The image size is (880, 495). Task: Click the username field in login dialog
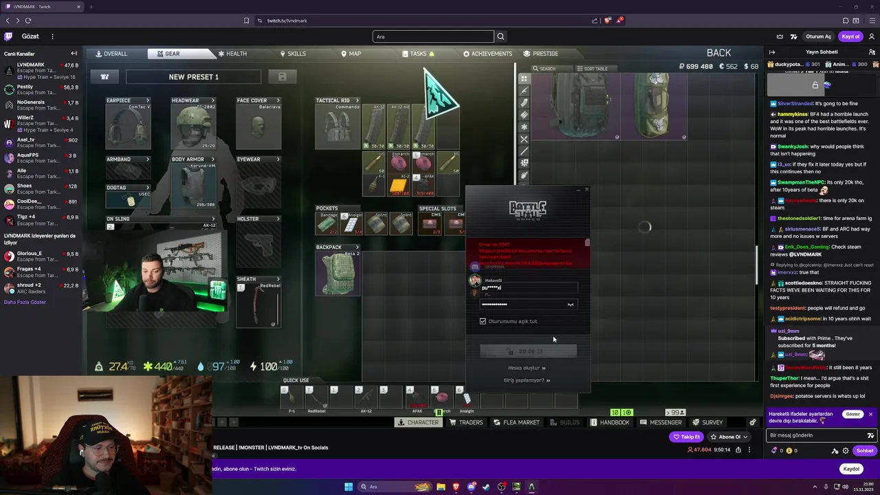coord(529,287)
